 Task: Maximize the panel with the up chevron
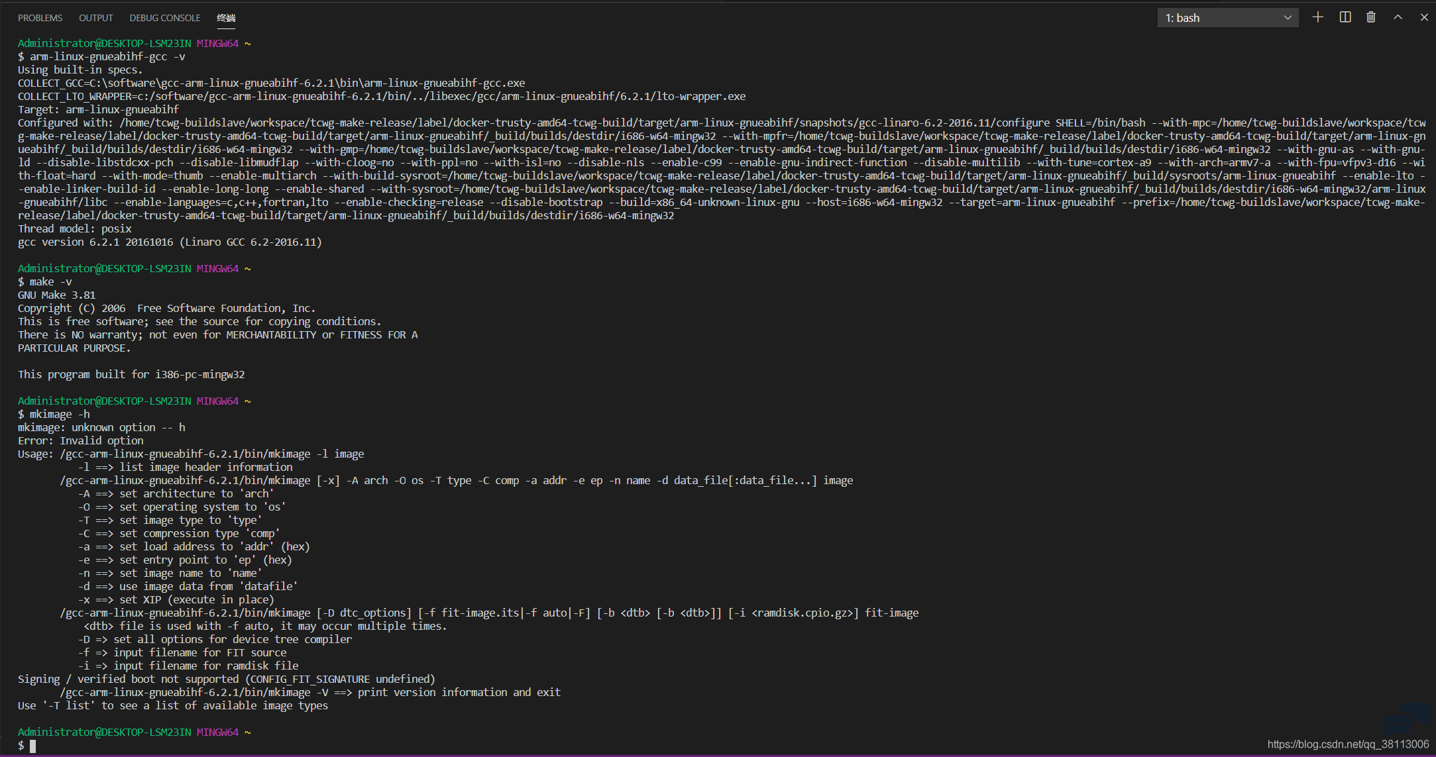[1397, 18]
